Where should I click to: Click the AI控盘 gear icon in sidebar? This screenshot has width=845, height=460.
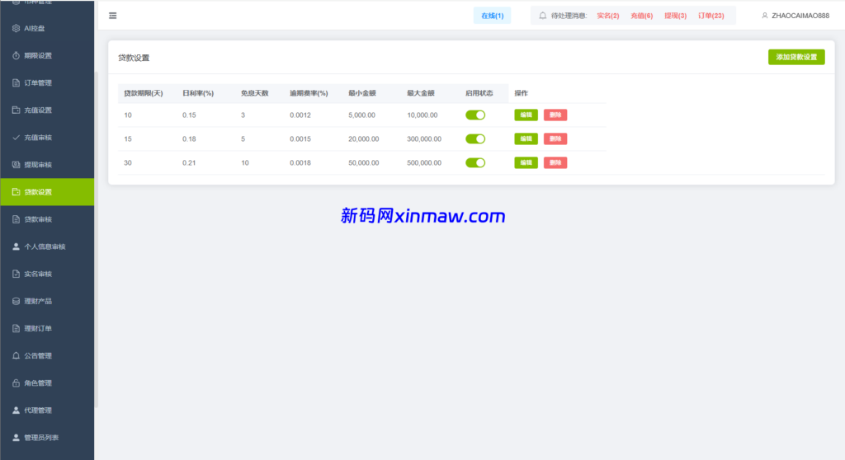(x=16, y=28)
